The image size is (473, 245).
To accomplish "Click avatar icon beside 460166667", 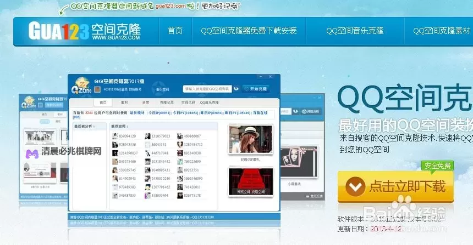I will click(180, 136).
